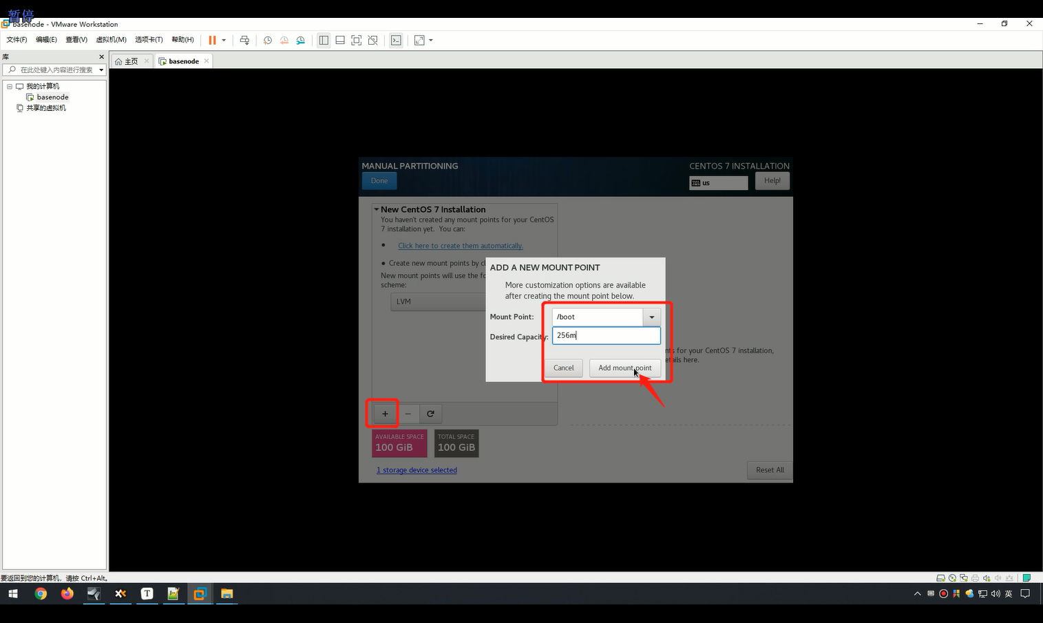The width and height of the screenshot is (1043, 623).
Task: Open the Mount Point dropdown arrow
Action: click(651, 317)
